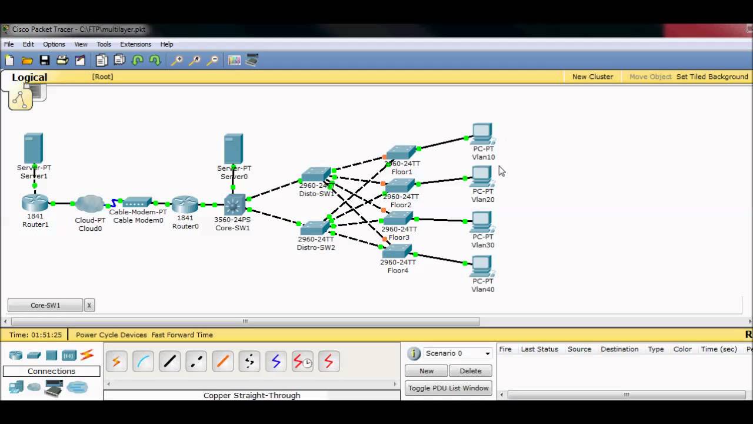753x424 pixels.
Task: Click Toggle PDU List Window button
Action: (448, 388)
